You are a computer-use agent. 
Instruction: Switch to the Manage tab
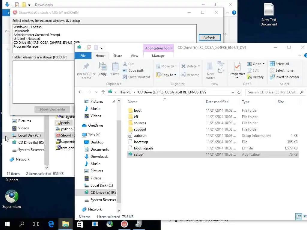coord(158,56)
